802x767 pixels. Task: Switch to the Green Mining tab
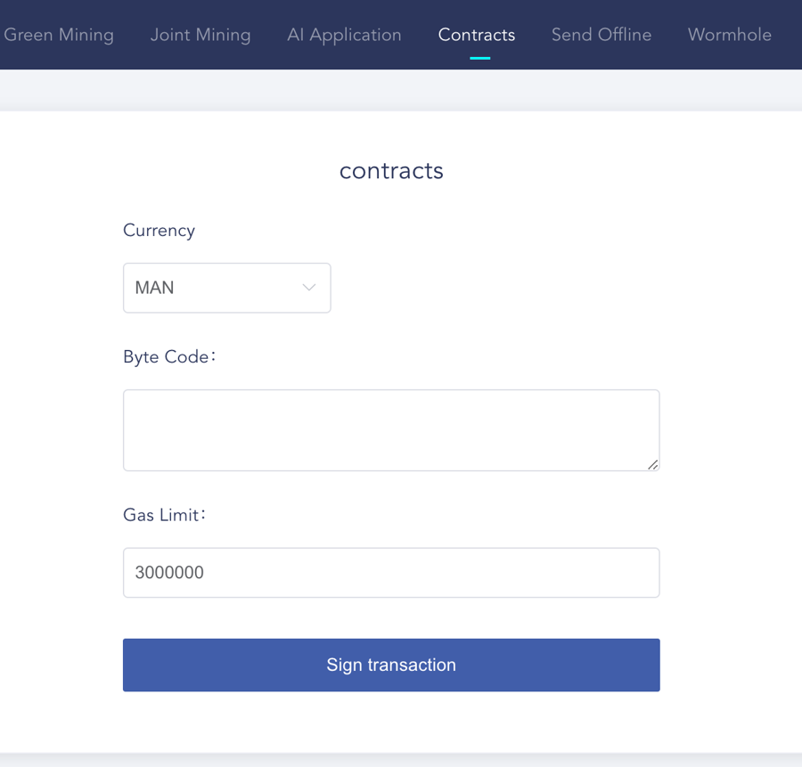[59, 35]
